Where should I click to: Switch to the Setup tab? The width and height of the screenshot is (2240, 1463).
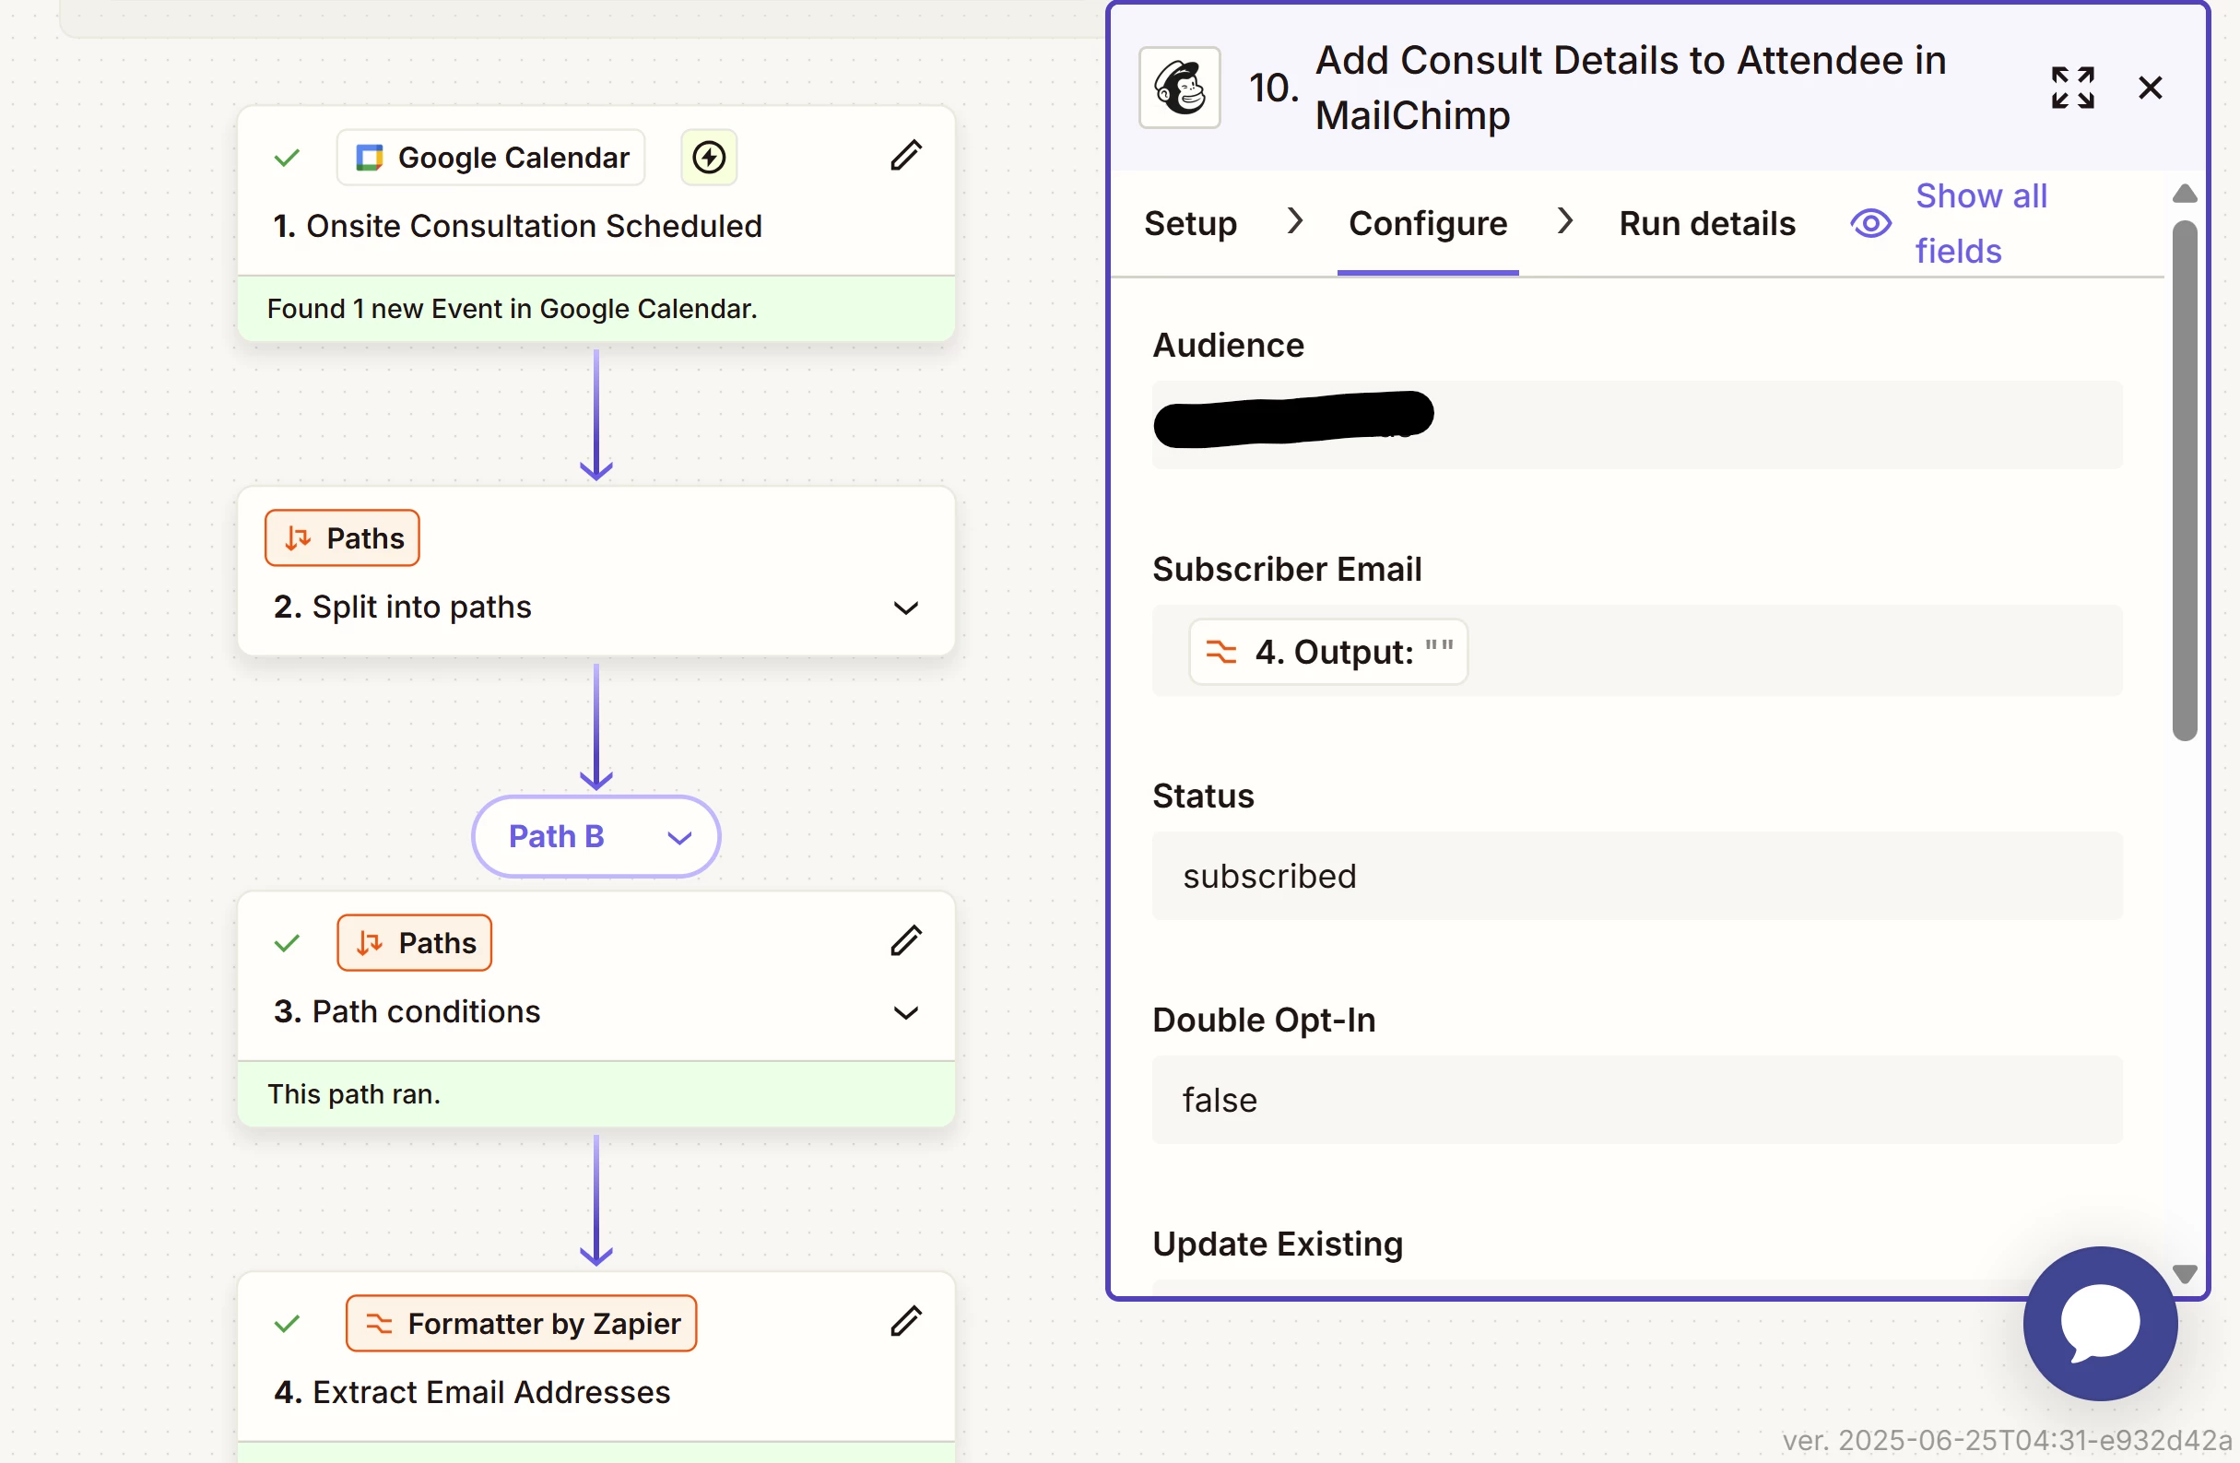pyautogui.click(x=1190, y=224)
